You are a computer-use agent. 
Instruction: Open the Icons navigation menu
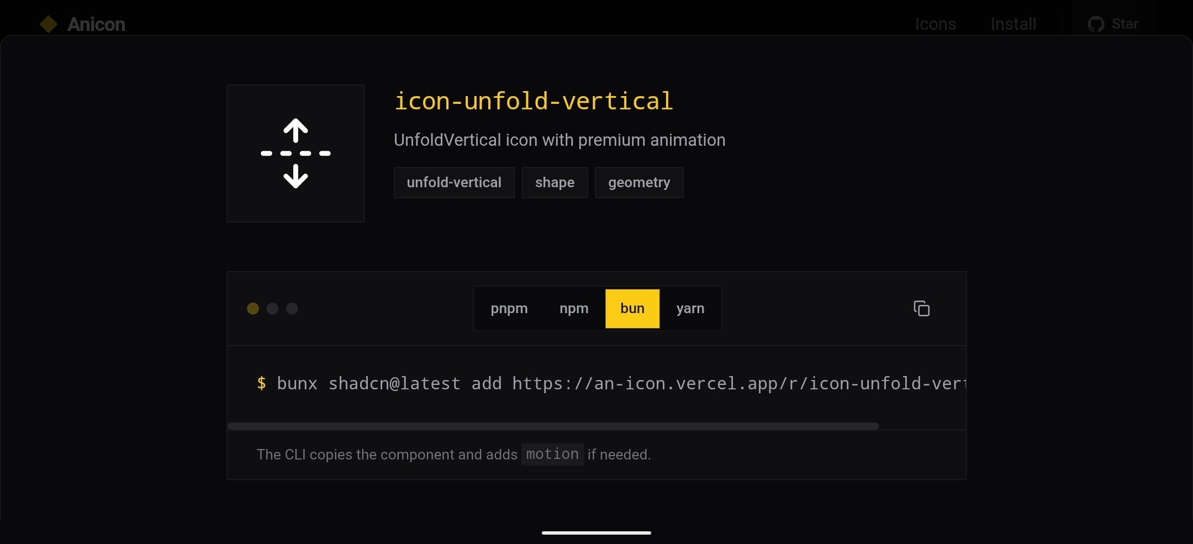(x=936, y=24)
